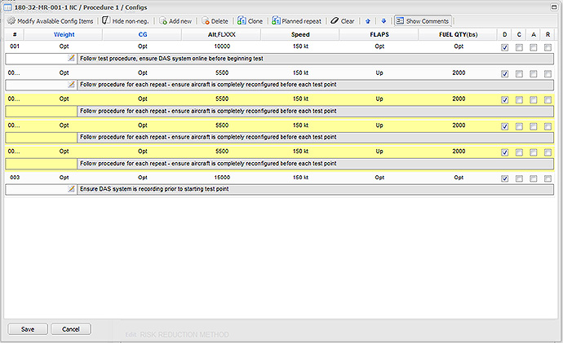Viewport: 563px width, 343px height.
Task: Uncheck D checkbox in first yellow row
Action: click(x=505, y=100)
